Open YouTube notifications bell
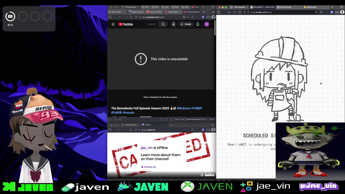 [x=198, y=24]
